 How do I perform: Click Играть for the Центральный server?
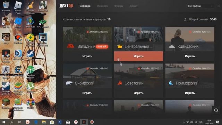click(138, 56)
